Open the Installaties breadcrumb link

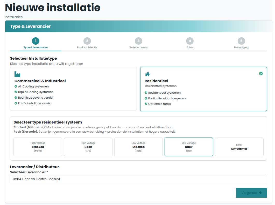coord(14,17)
